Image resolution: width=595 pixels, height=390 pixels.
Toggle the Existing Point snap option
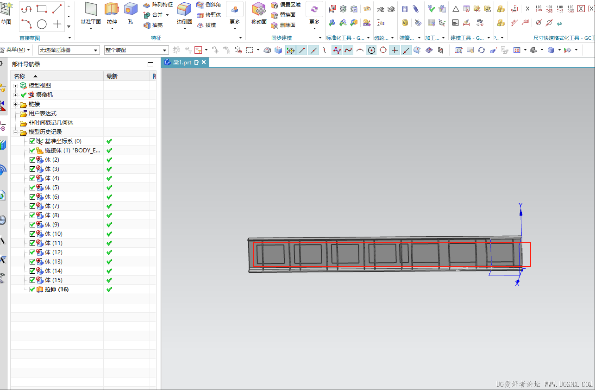(x=395, y=50)
